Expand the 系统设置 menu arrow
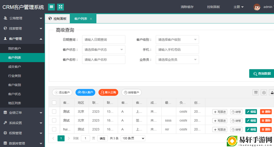The width and height of the screenshot is (274, 147). click(x=41, y=123)
